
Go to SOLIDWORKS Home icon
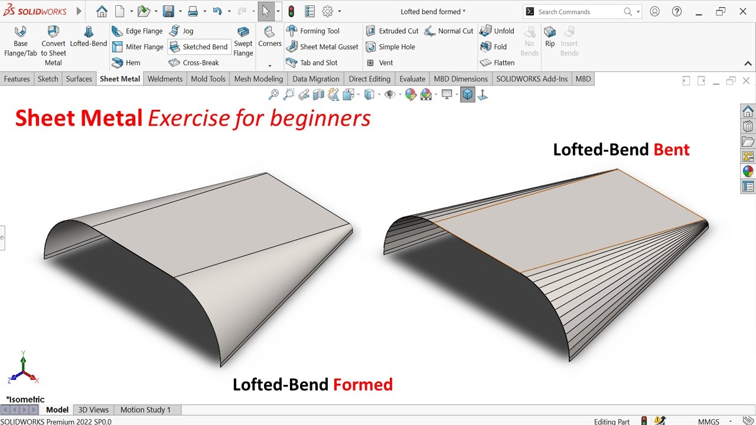tap(102, 11)
